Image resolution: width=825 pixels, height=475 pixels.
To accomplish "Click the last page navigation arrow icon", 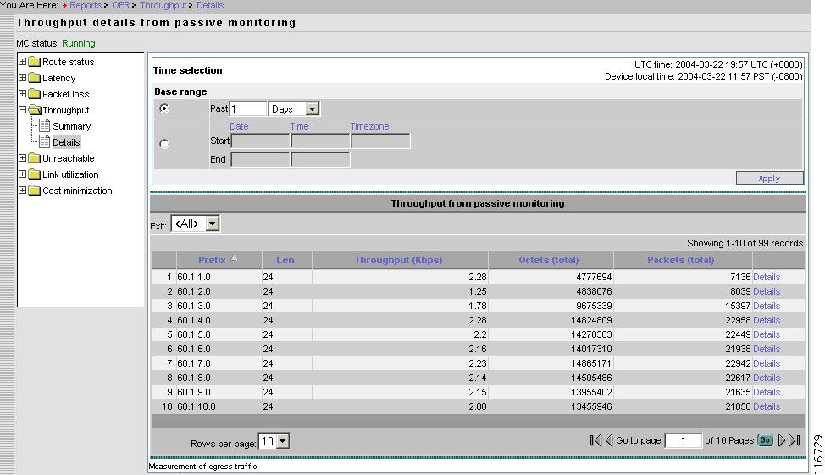I will pyautogui.click(x=795, y=440).
